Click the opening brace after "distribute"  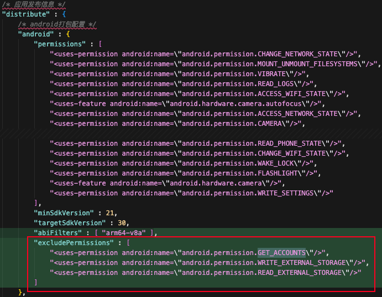(x=64, y=14)
